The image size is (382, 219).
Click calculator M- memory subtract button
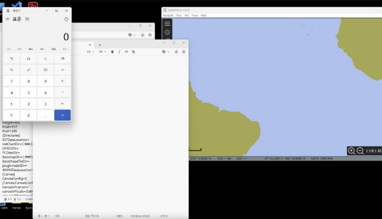click(42, 49)
